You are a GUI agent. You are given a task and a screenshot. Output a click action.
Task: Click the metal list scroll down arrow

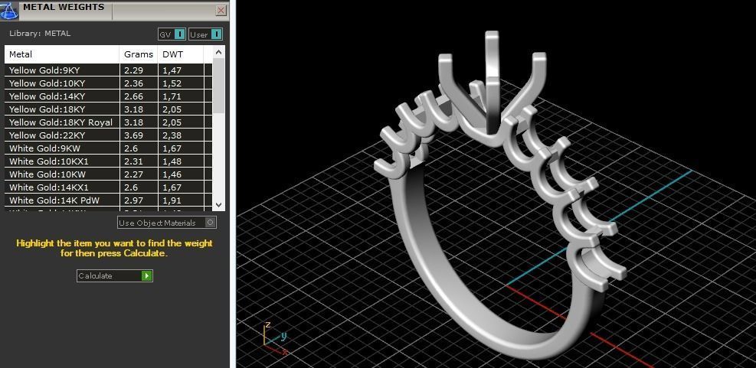(x=218, y=204)
